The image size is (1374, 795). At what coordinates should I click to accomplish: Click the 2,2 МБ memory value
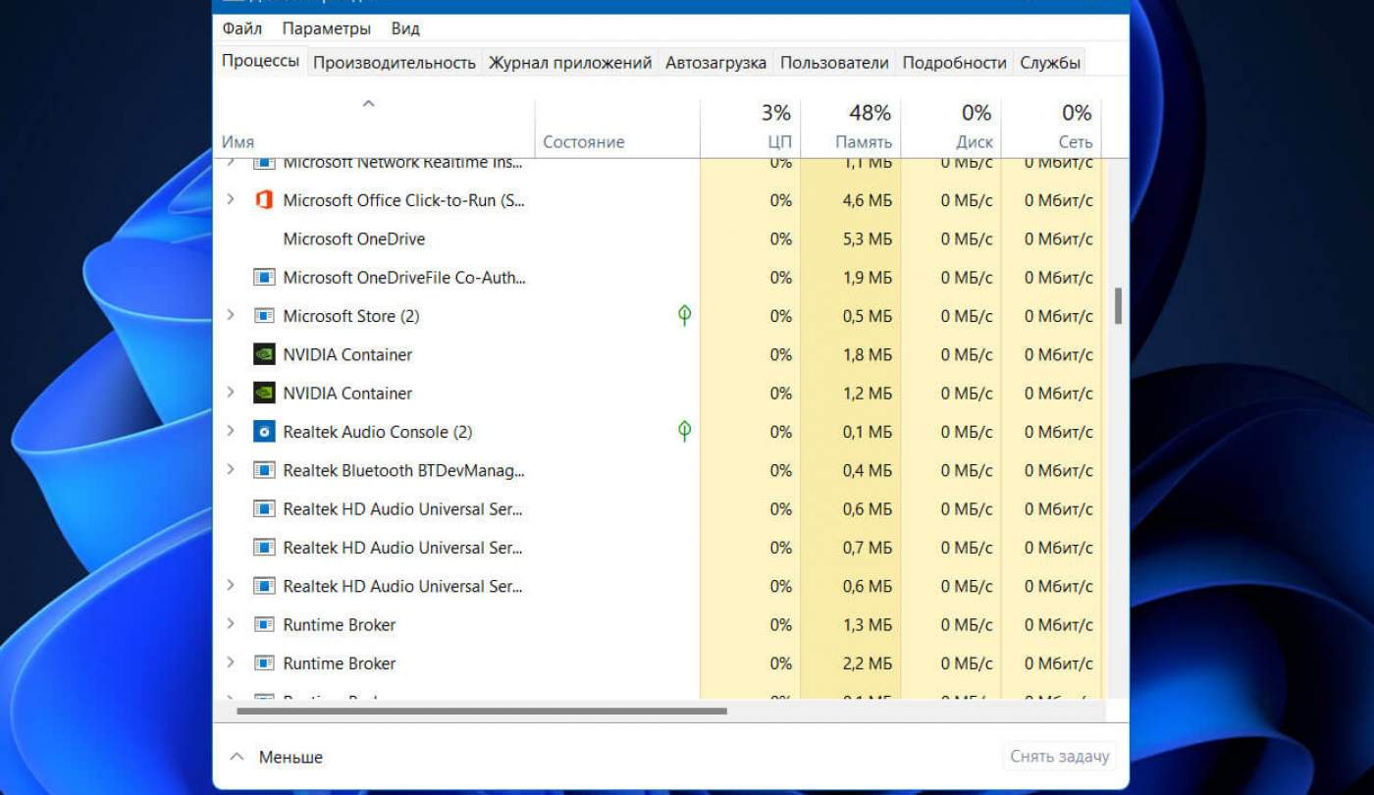click(868, 663)
